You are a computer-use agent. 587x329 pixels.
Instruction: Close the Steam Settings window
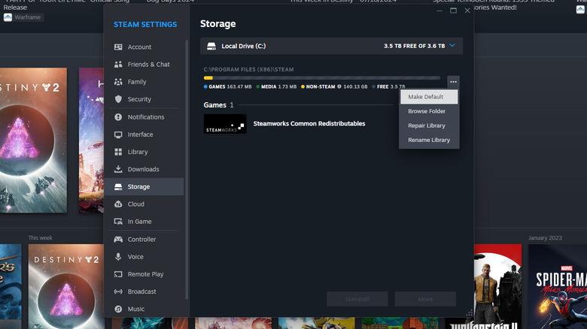(467, 11)
